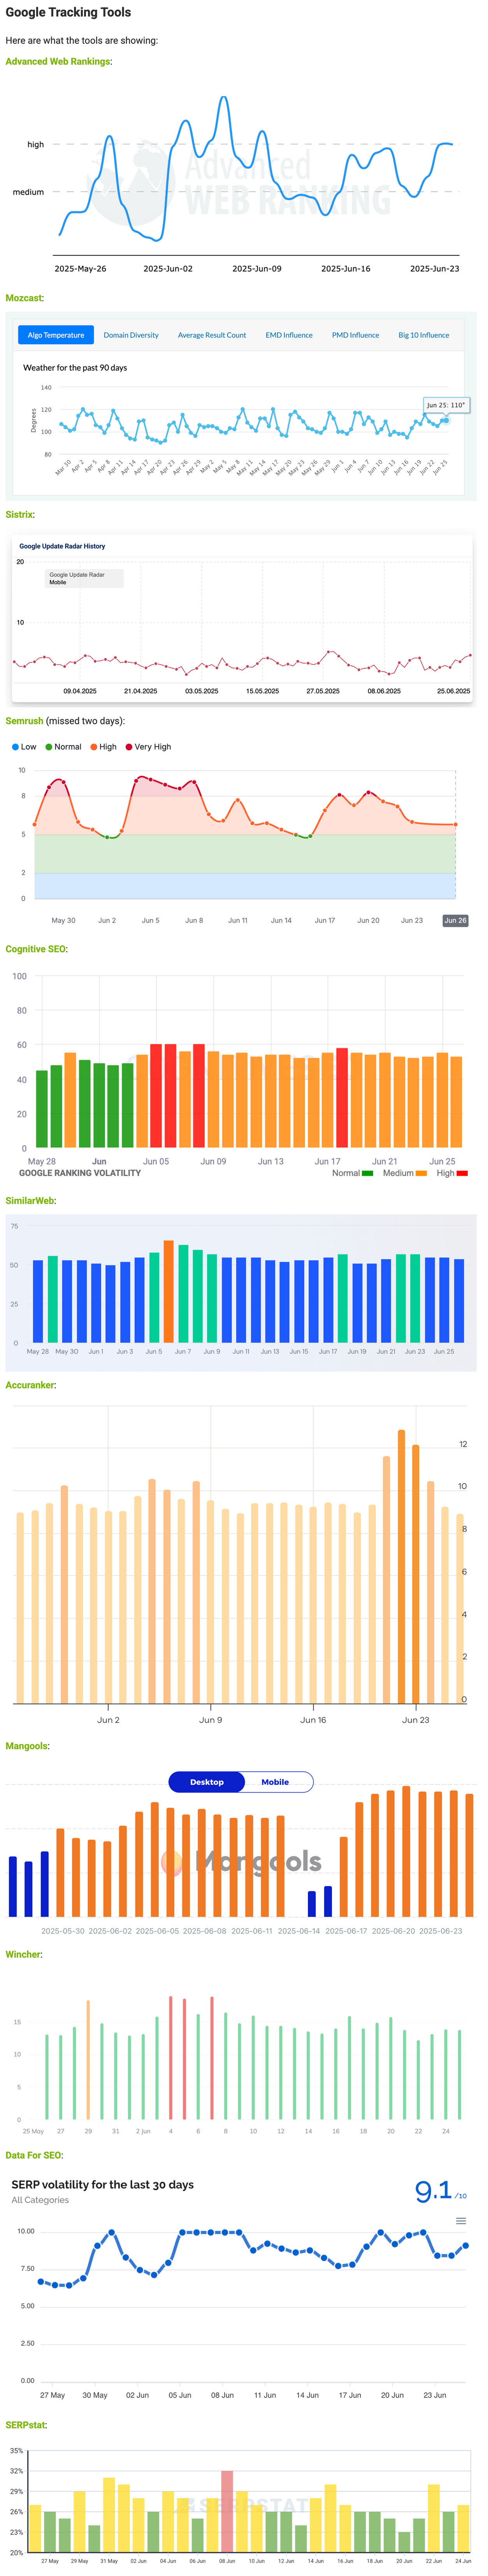Open the SimilarWeb link
The image size is (488, 2576).
30,1200
